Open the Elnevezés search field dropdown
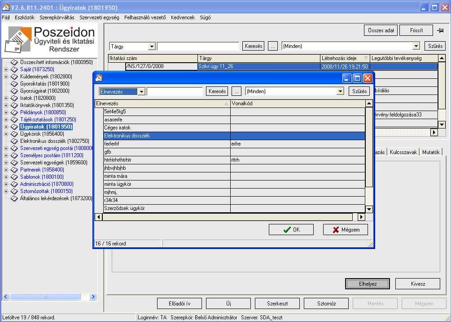This screenshot has width=451, height=322. [x=141, y=91]
